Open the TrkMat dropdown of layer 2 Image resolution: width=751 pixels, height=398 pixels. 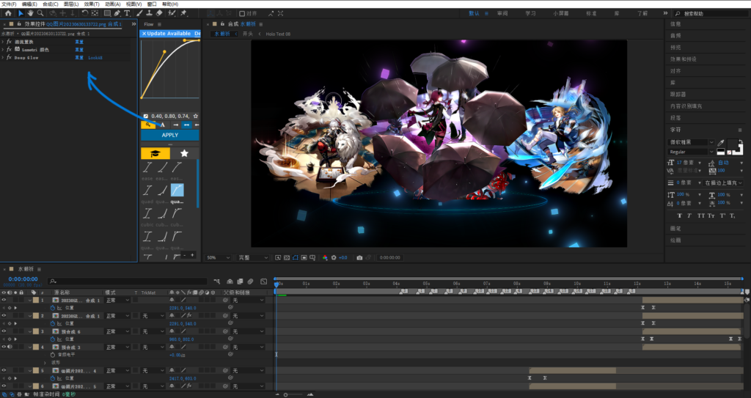(151, 316)
